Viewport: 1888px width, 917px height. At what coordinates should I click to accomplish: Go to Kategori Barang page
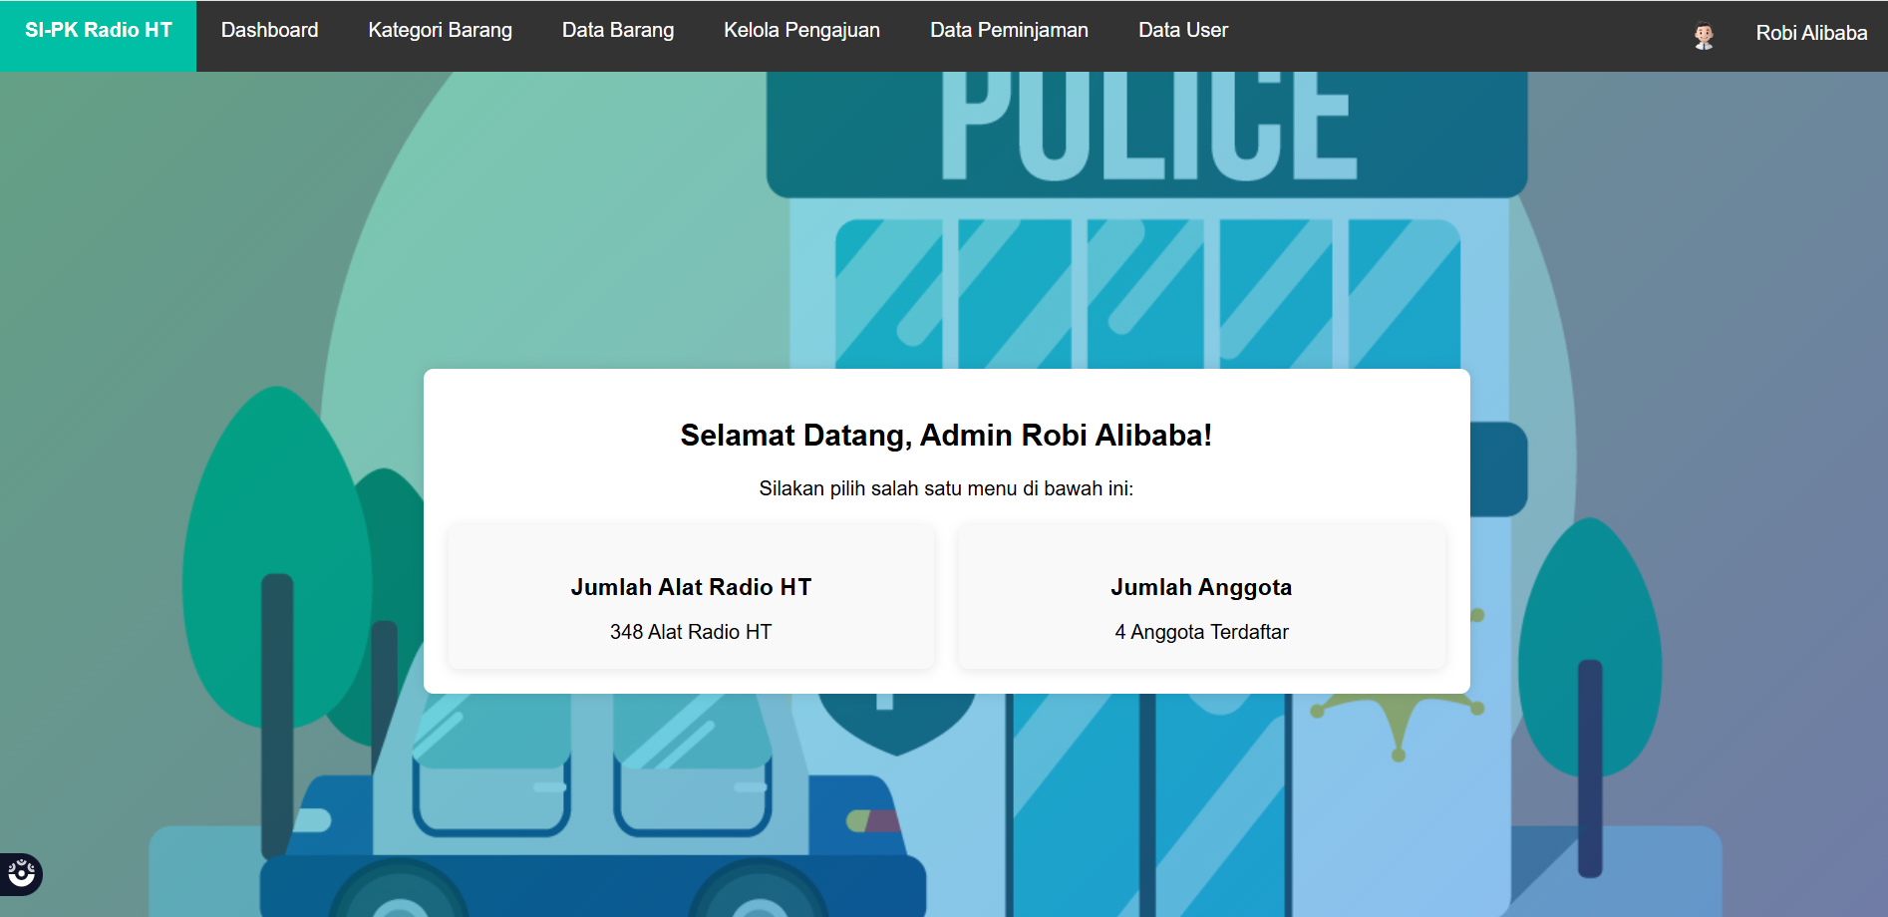(440, 31)
